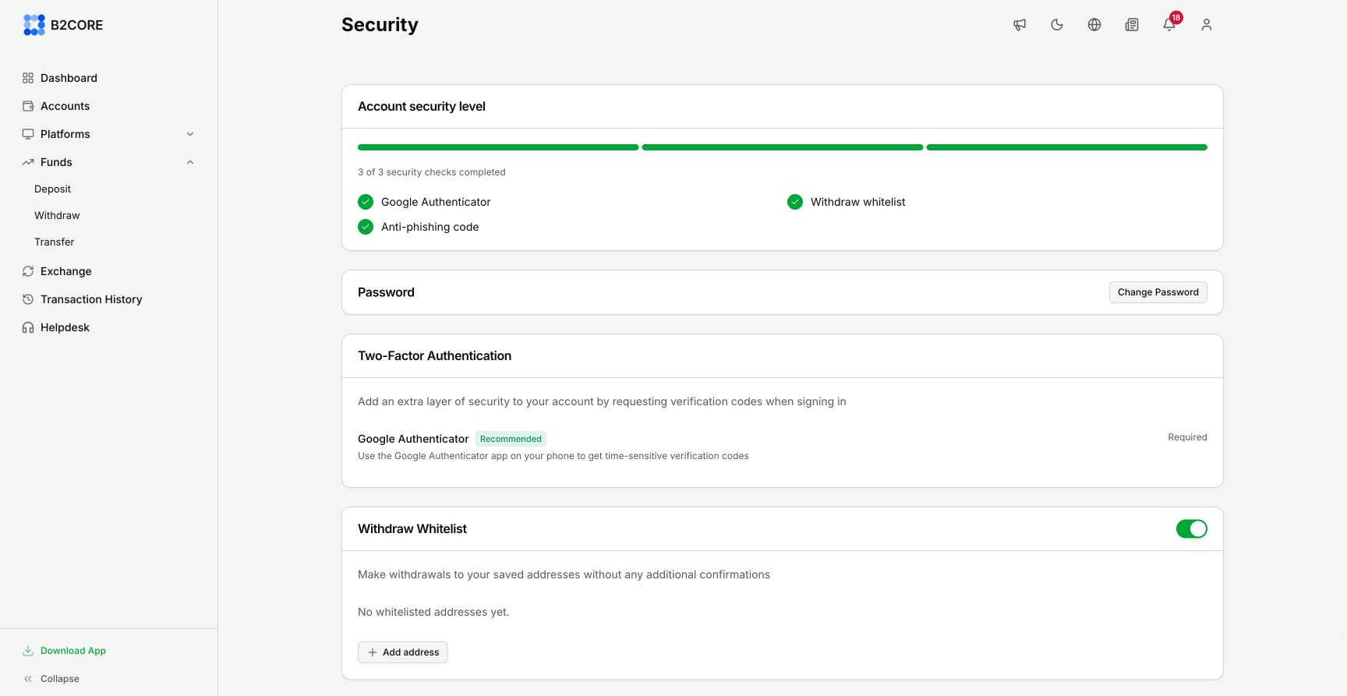Click the Withdraw whitelist green checkmark
The image size is (1347, 696).
click(x=795, y=202)
